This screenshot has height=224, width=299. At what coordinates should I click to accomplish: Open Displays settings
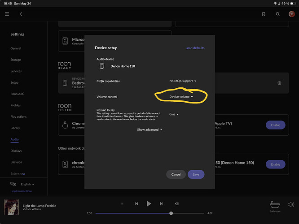point(16,151)
